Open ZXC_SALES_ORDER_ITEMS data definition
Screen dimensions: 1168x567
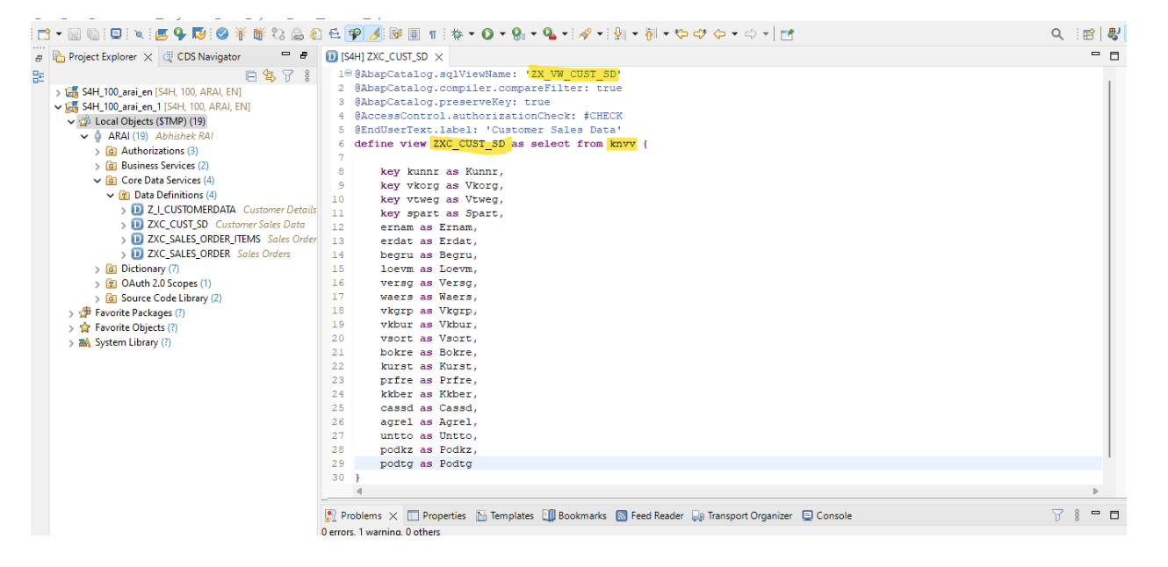click(204, 239)
